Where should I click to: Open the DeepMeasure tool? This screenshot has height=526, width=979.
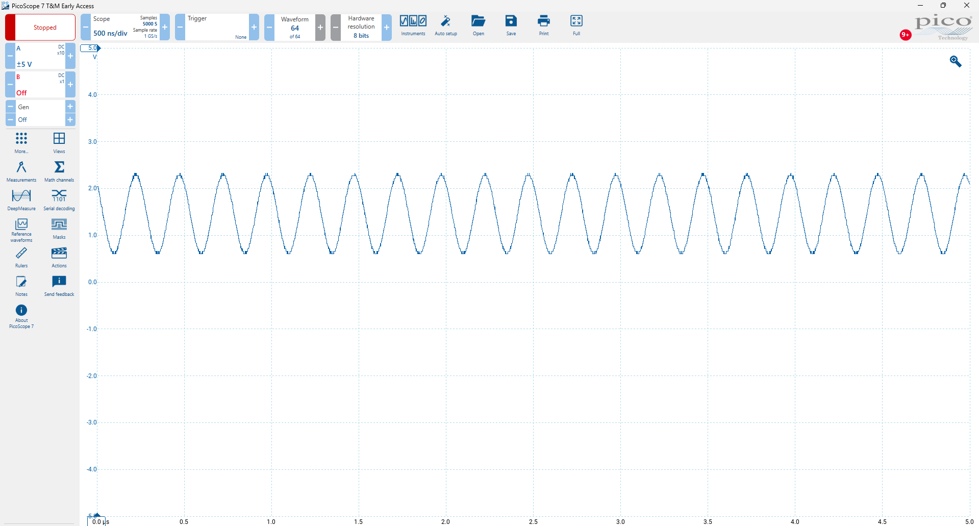(x=21, y=200)
